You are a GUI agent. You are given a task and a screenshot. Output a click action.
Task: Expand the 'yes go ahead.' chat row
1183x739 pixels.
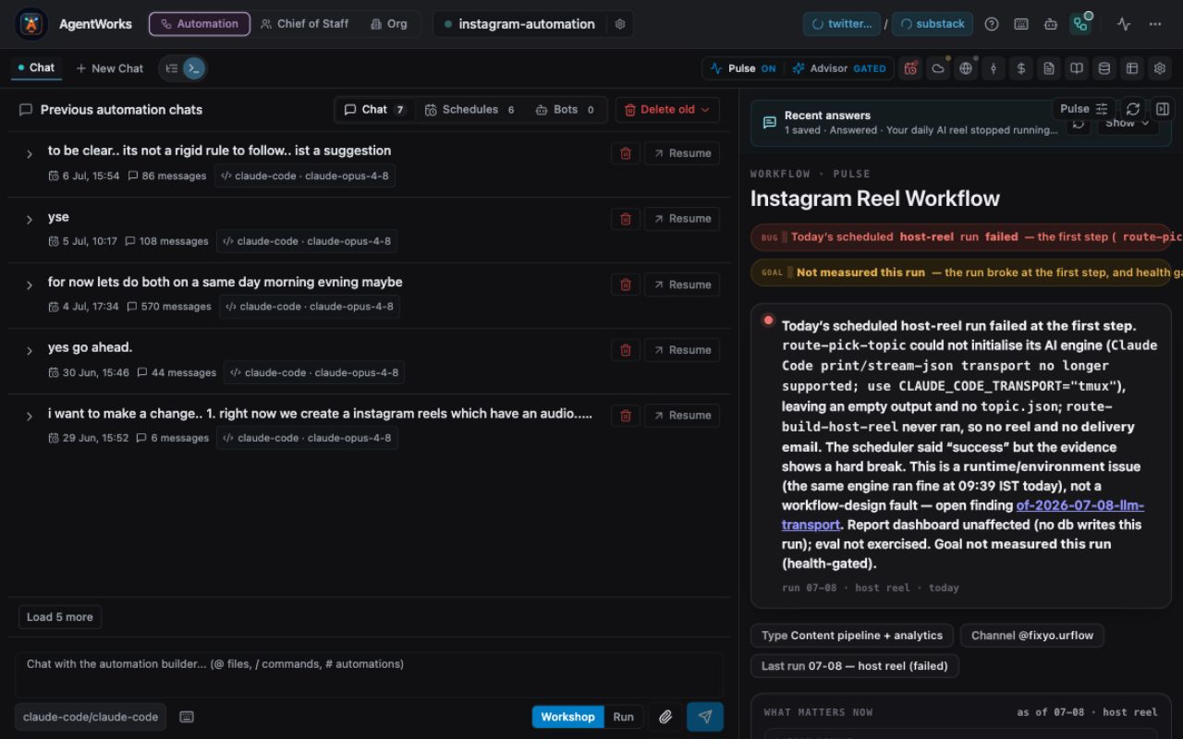coord(30,351)
